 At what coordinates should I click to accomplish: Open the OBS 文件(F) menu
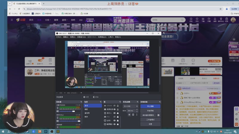click(59, 37)
